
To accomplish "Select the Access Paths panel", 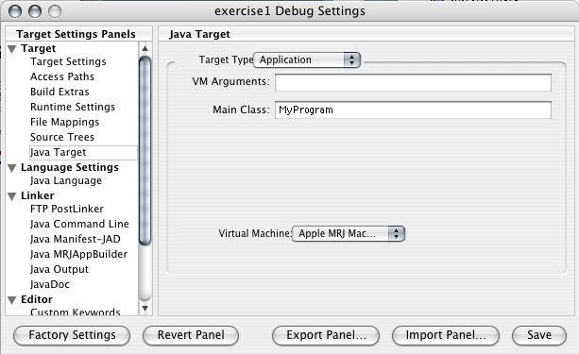I will 62,76.
